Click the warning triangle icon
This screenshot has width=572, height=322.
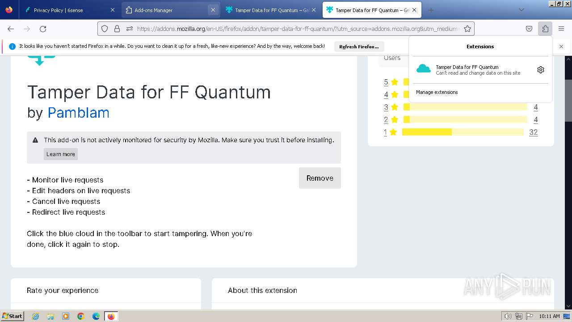[x=35, y=140]
